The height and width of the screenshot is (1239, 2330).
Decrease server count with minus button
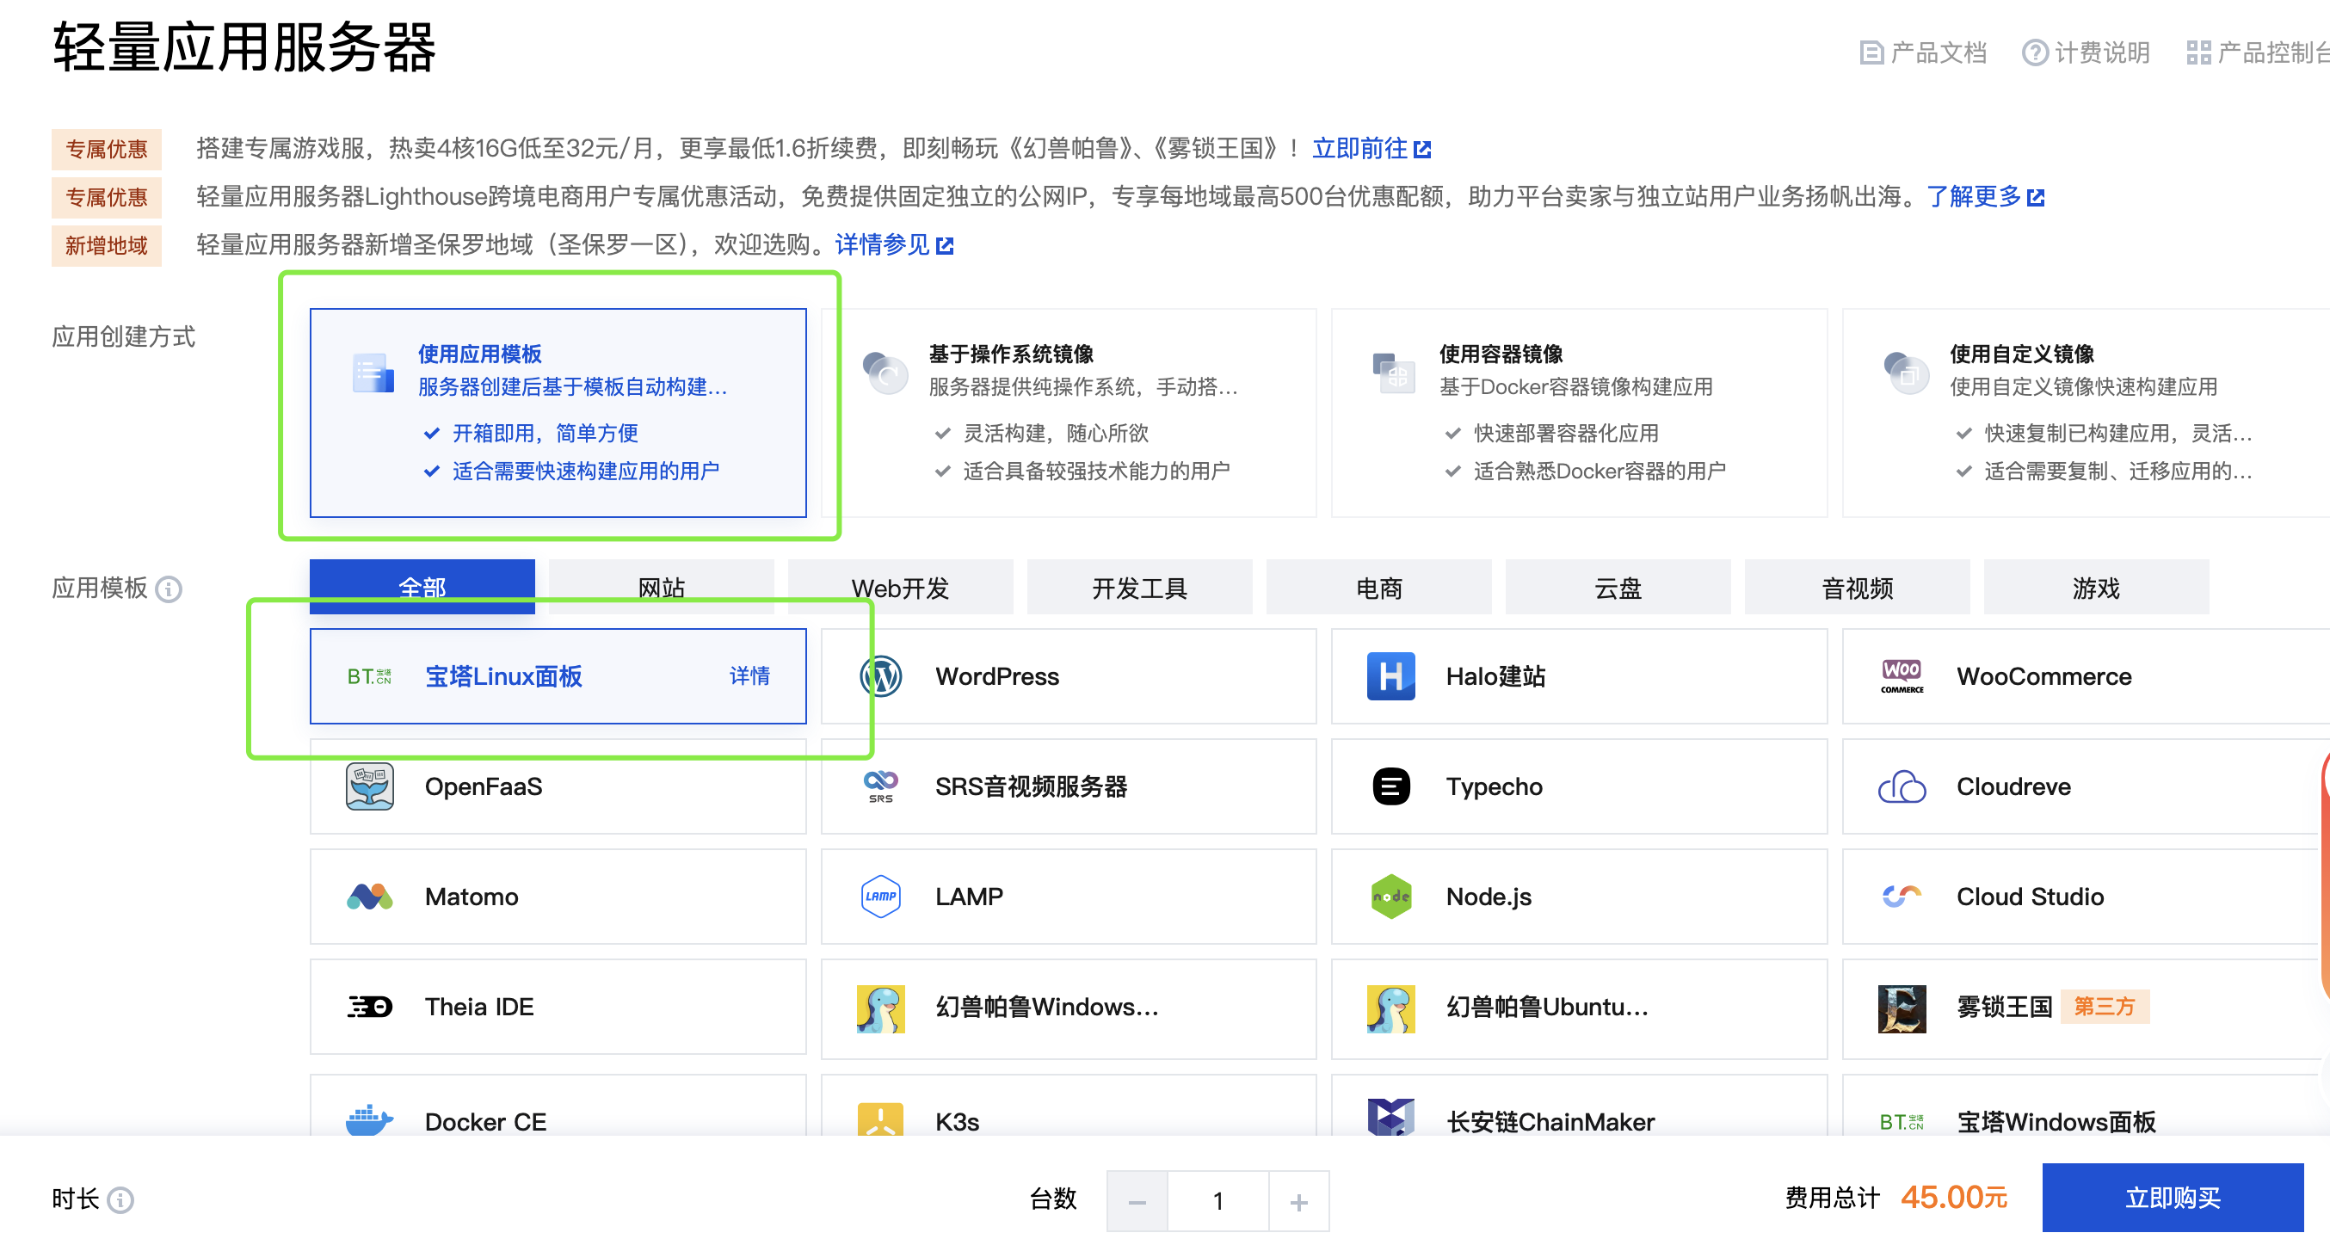coord(1137,1201)
